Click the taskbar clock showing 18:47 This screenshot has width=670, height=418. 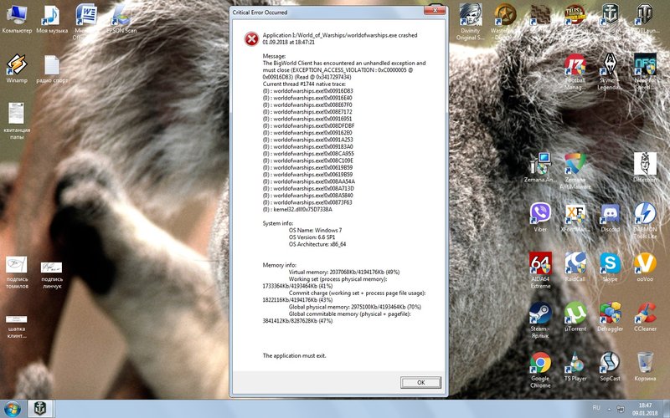[x=646, y=409]
